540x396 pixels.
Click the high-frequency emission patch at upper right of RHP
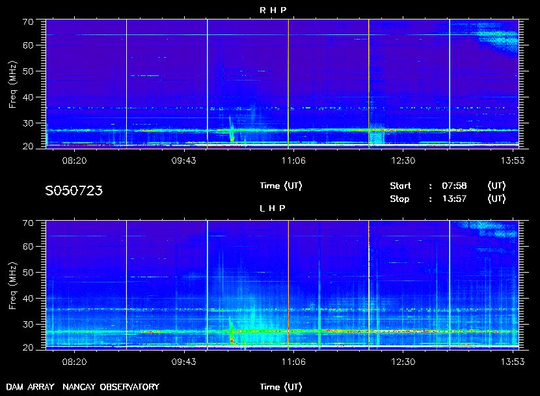(x=498, y=38)
